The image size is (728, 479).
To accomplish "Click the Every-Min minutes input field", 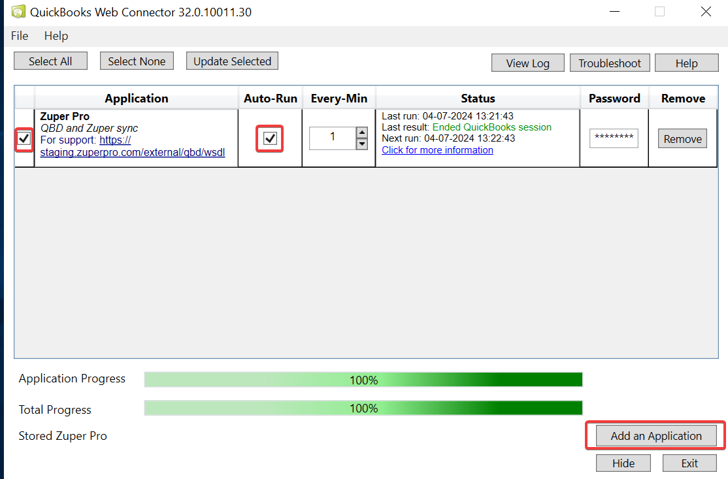I will [x=333, y=138].
